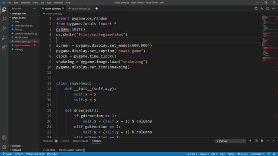The height and width of the screenshot is (156, 278).
Task: Change encoding via UTF-8 status item
Action: point(214,154)
